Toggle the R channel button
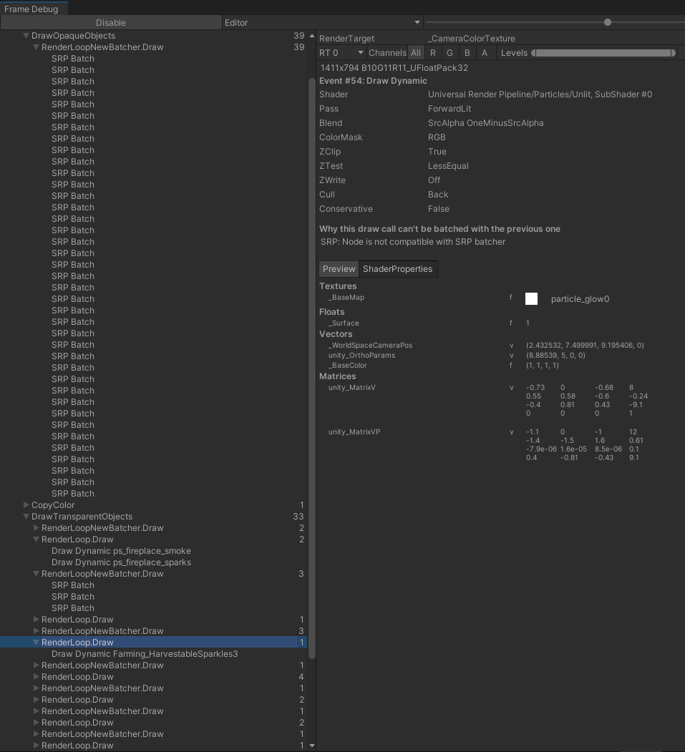Viewport: 685px width, 752px height. 432,52
